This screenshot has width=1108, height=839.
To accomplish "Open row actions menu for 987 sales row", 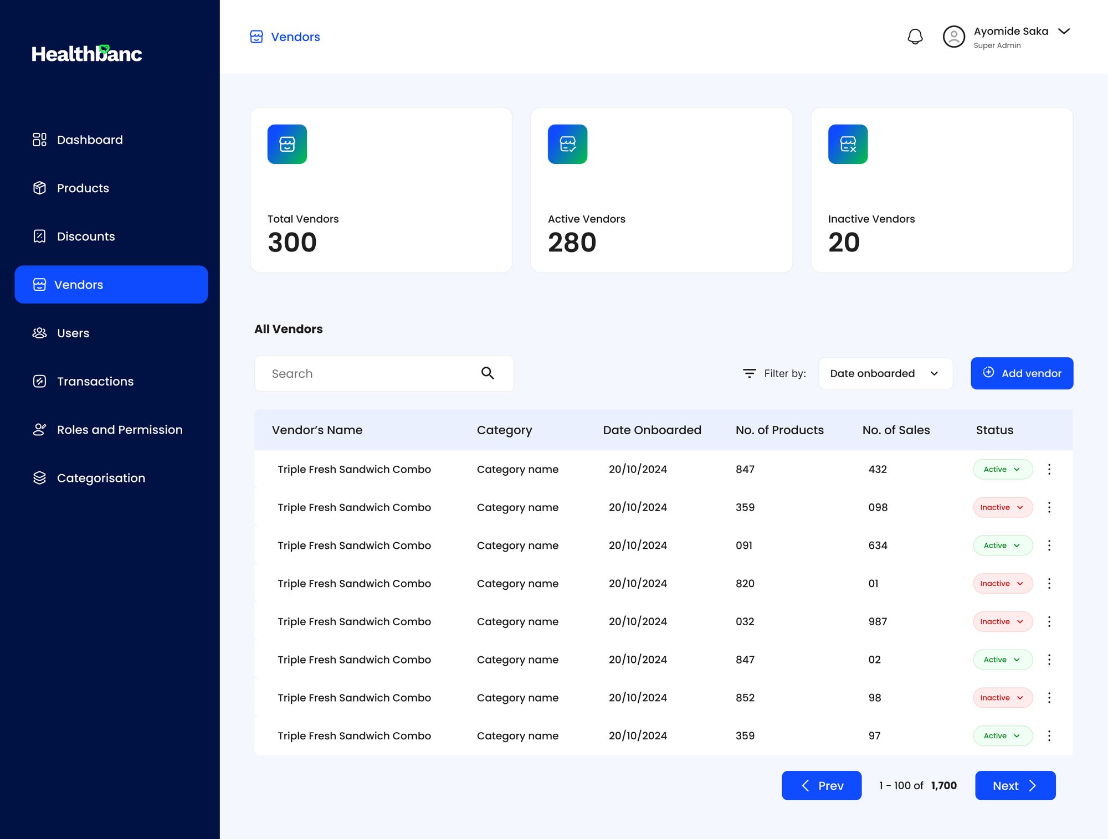I will 1049,621.
